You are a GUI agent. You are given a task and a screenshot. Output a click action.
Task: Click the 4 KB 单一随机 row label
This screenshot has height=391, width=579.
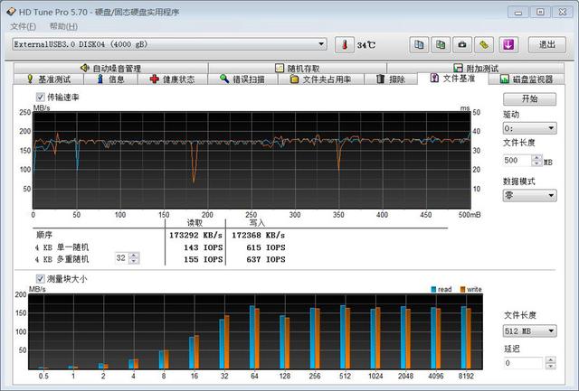[x=62, y=247]
